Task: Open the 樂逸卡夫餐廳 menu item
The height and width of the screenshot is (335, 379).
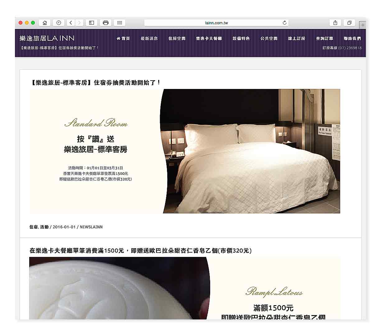Action: pyautogui.click(x=209, y=39)
